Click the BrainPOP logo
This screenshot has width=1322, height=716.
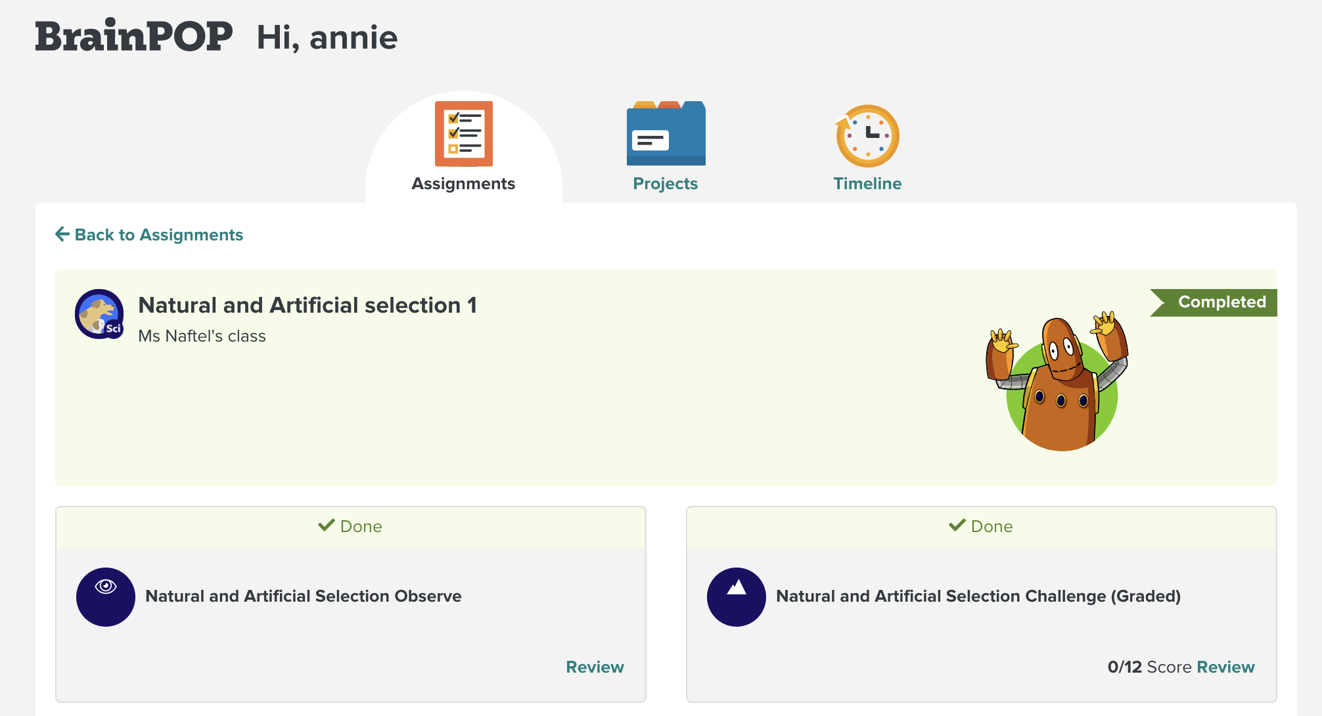[x=134, y=36]
